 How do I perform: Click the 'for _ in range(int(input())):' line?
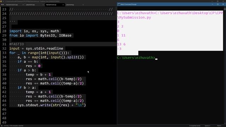pyautogui.click(x=39, y=53)
